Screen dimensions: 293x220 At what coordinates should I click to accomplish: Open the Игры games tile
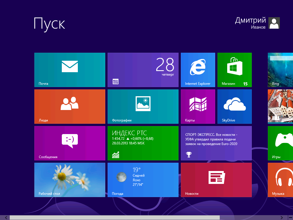(280, 143)
